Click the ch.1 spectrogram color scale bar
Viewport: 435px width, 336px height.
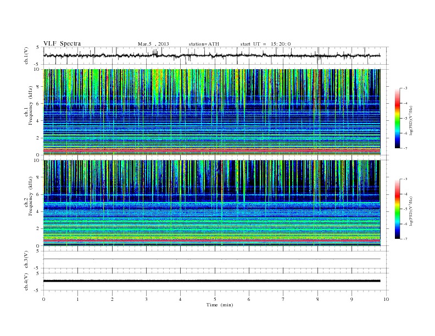pos(397,119)
